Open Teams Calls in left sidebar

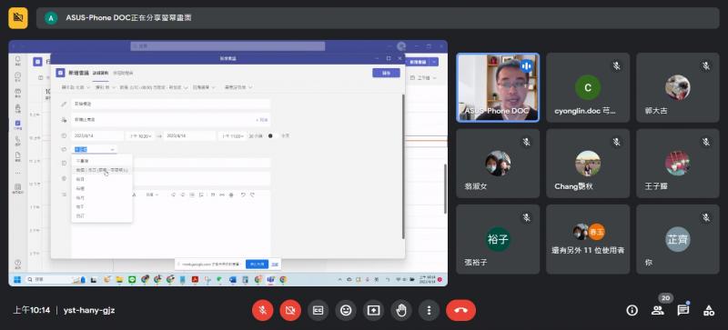point(18,141)
